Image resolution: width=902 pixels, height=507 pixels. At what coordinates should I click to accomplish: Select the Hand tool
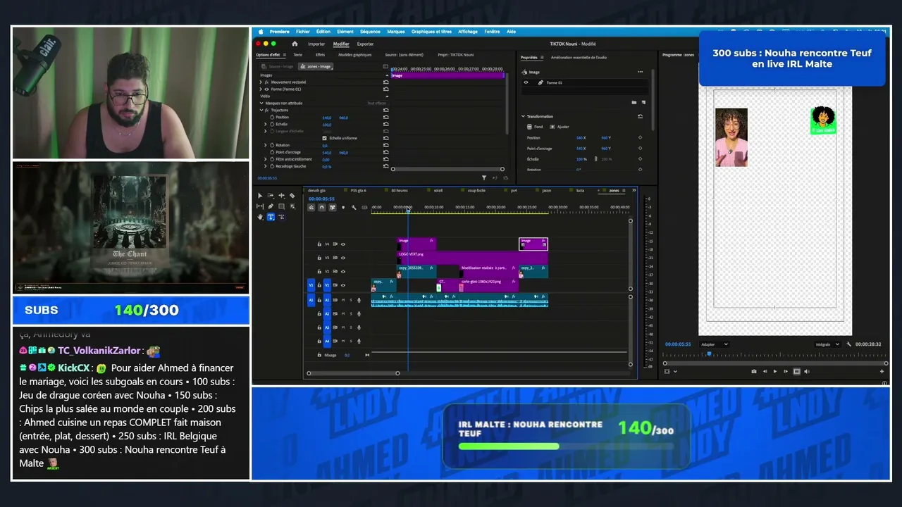click(260, 217)
